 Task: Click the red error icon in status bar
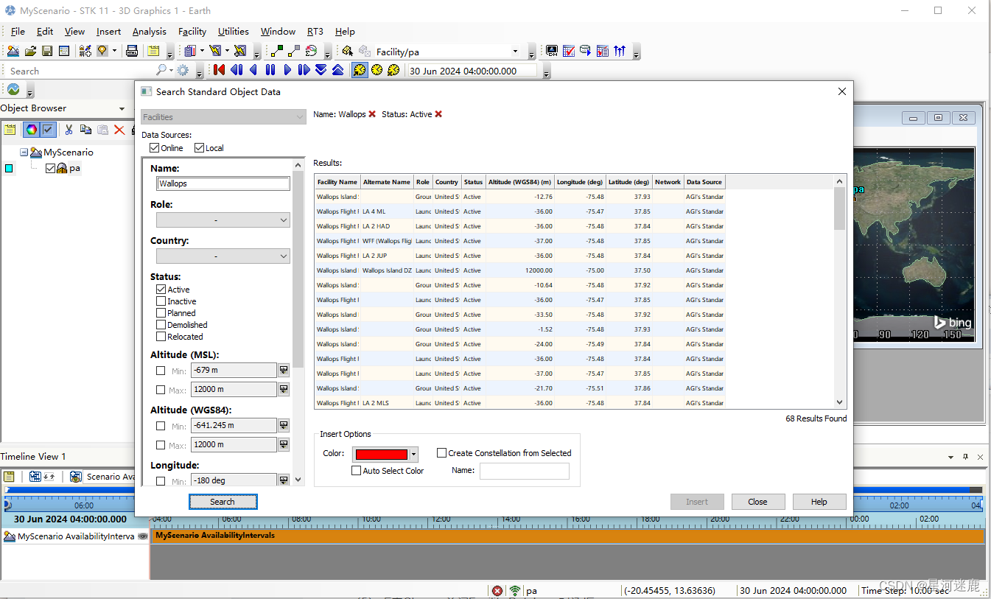497,591
